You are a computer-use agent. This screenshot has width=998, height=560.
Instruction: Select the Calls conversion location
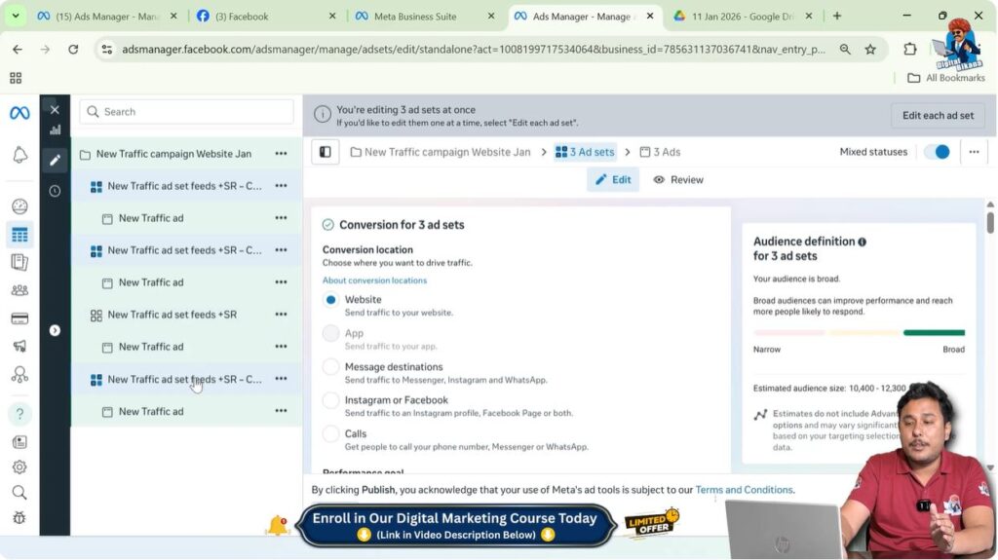pos(330,434)
